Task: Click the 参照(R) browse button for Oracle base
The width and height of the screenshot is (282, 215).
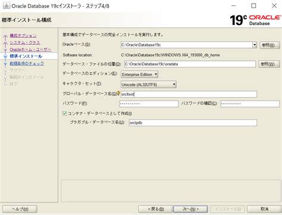Action: click(x=270, y=45)
